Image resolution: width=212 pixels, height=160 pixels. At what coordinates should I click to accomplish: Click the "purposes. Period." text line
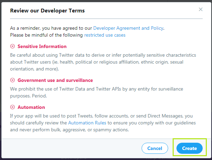(x=28, y=96)
